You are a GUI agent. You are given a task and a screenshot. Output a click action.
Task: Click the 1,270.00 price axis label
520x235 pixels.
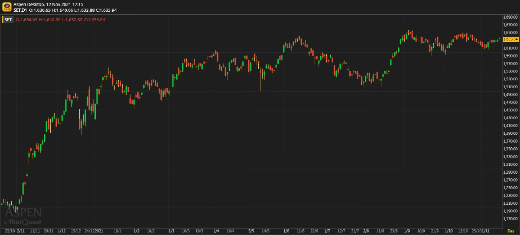[511, 180]
